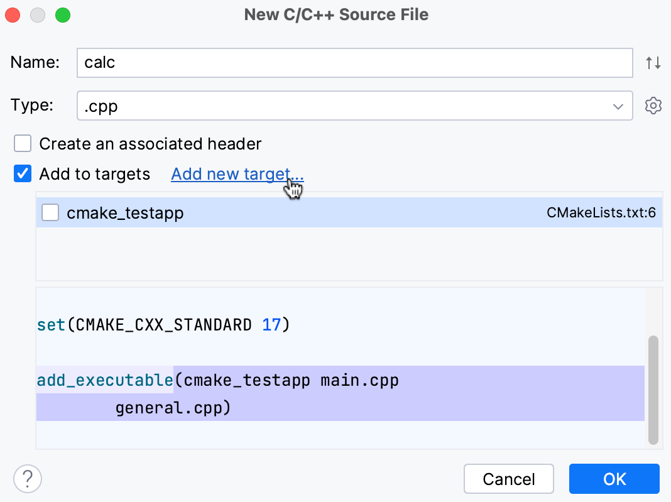
Task: Uncheck the Add to targets checkbox
Action: point(22,173)
